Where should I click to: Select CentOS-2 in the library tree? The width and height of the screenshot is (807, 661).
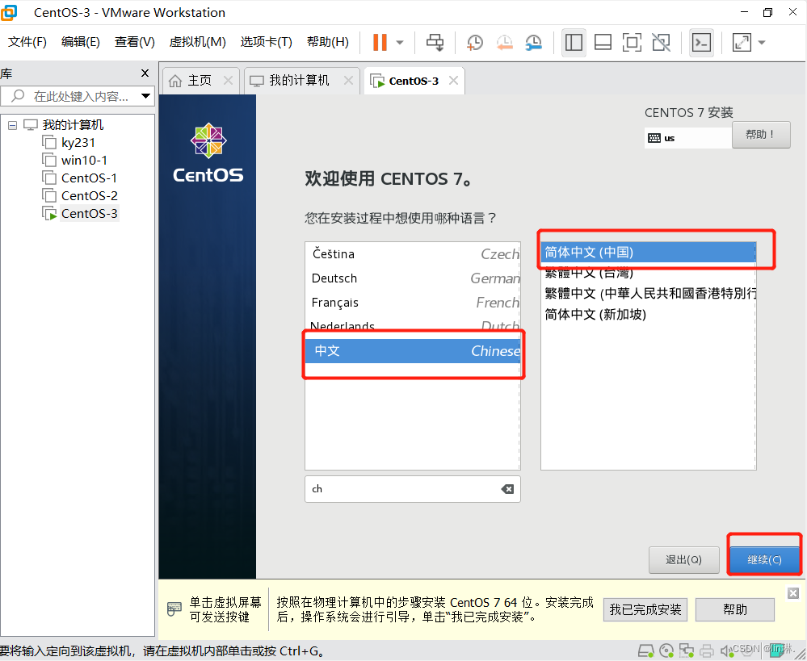(x=89, y=195)
